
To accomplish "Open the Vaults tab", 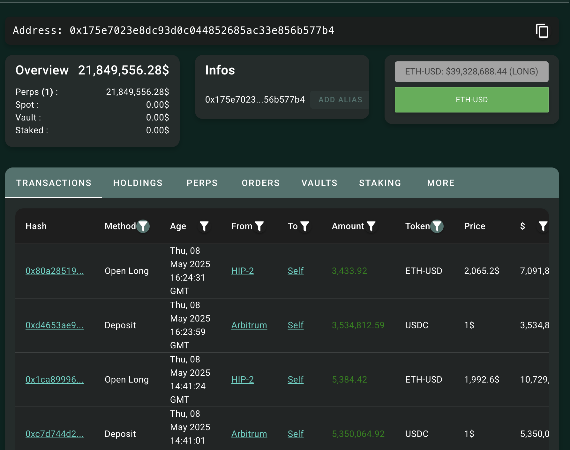I will click(319, 183).
